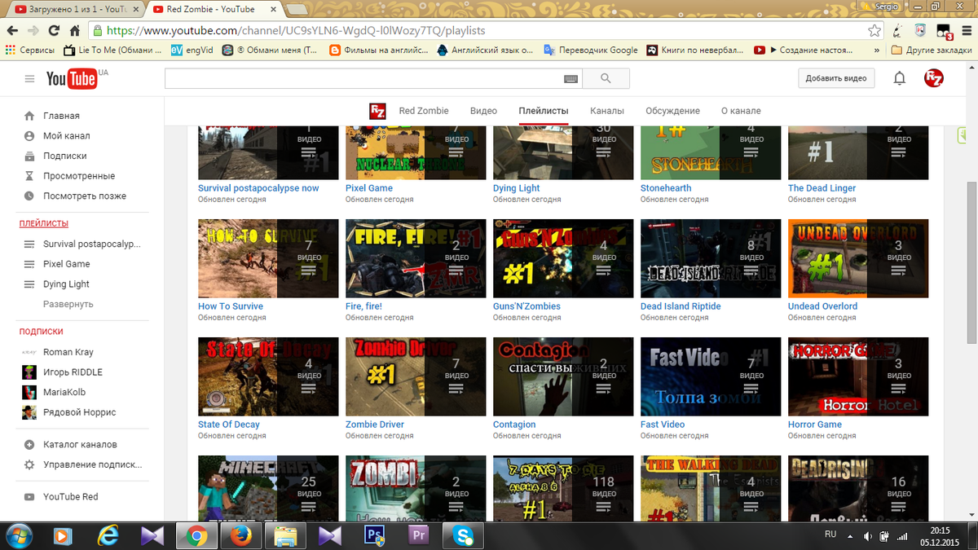Open the Roman Kray subscription

coord(68,352)
